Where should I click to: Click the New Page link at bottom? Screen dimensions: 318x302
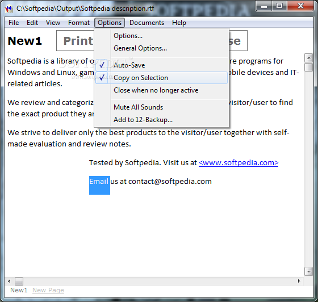click(48, 290)
